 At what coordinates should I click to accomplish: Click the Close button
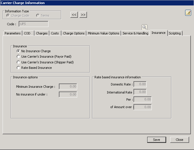179,140
